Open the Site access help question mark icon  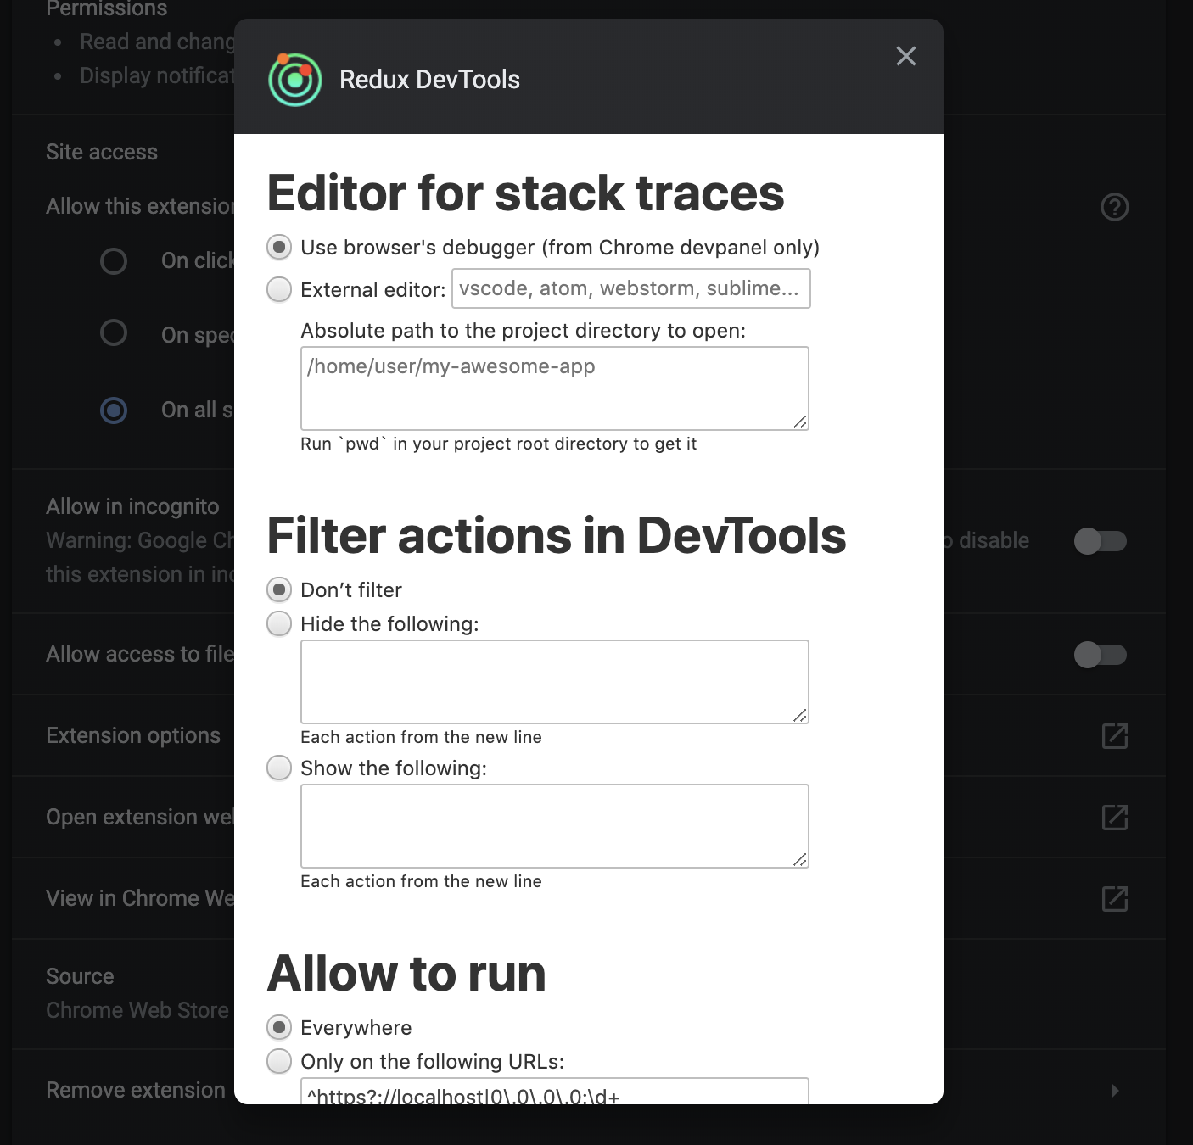pos(1114,207)
